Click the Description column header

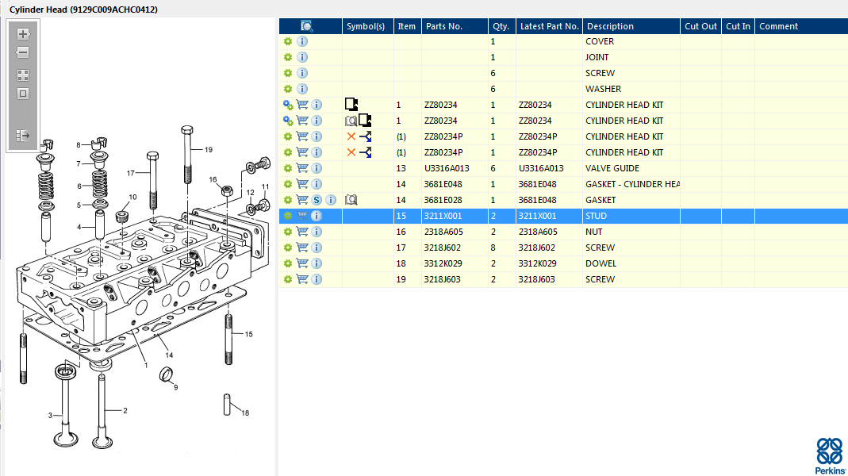(631, 26)
